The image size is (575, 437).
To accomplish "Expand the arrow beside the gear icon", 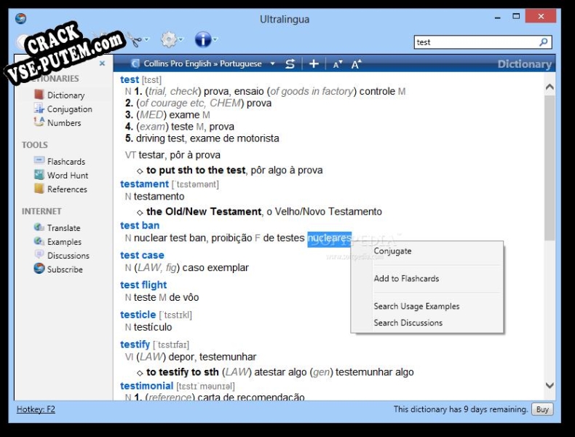I will pyautogui.click(x=181, y=39).
